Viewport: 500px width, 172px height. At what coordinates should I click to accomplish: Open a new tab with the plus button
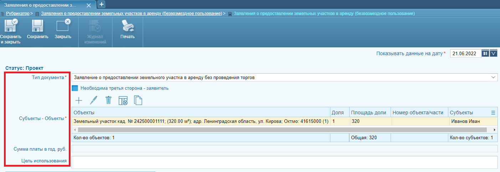[101, 4]
